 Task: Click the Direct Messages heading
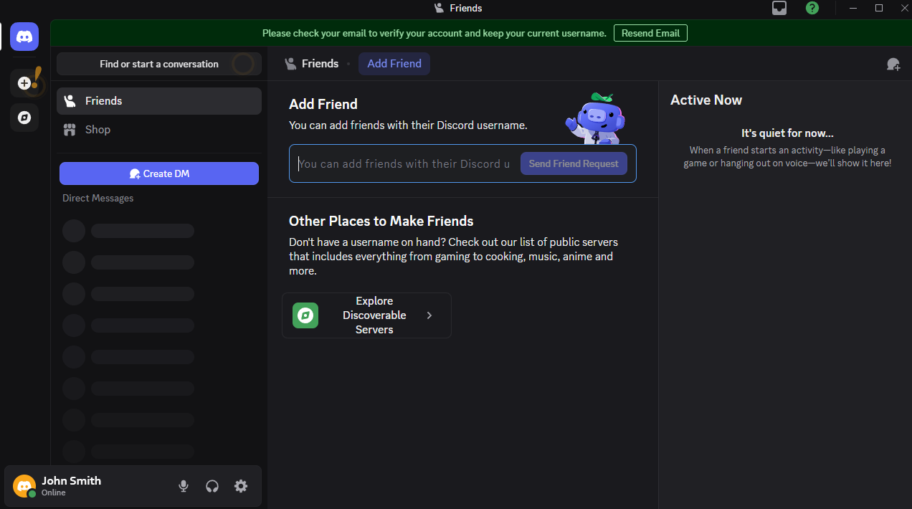pos(98,199)
